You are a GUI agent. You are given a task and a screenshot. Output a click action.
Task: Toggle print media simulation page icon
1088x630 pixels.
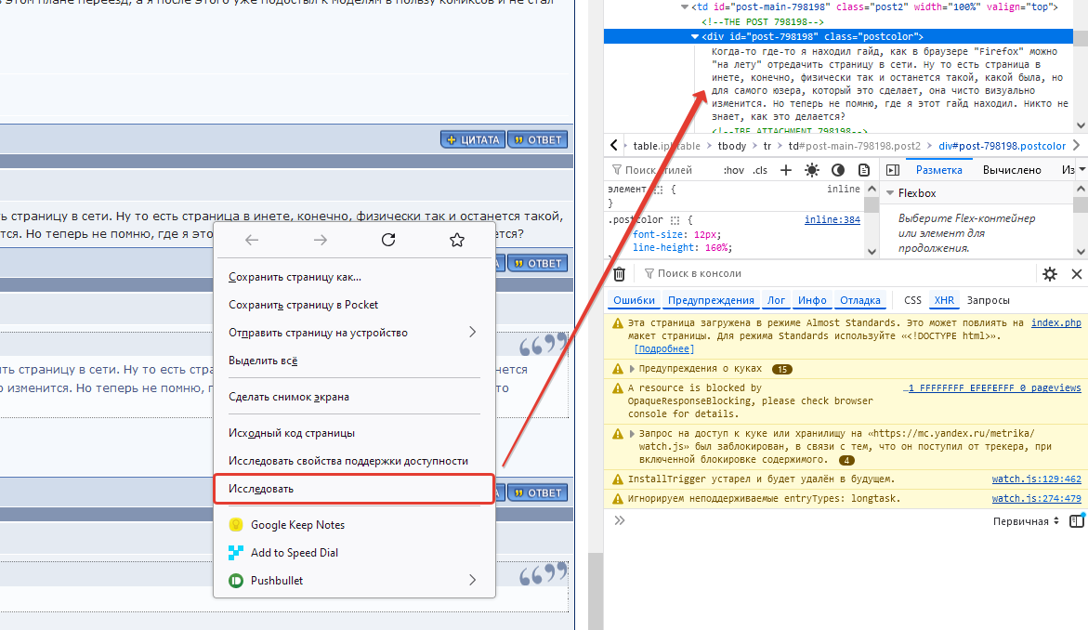tap(863, 170)
